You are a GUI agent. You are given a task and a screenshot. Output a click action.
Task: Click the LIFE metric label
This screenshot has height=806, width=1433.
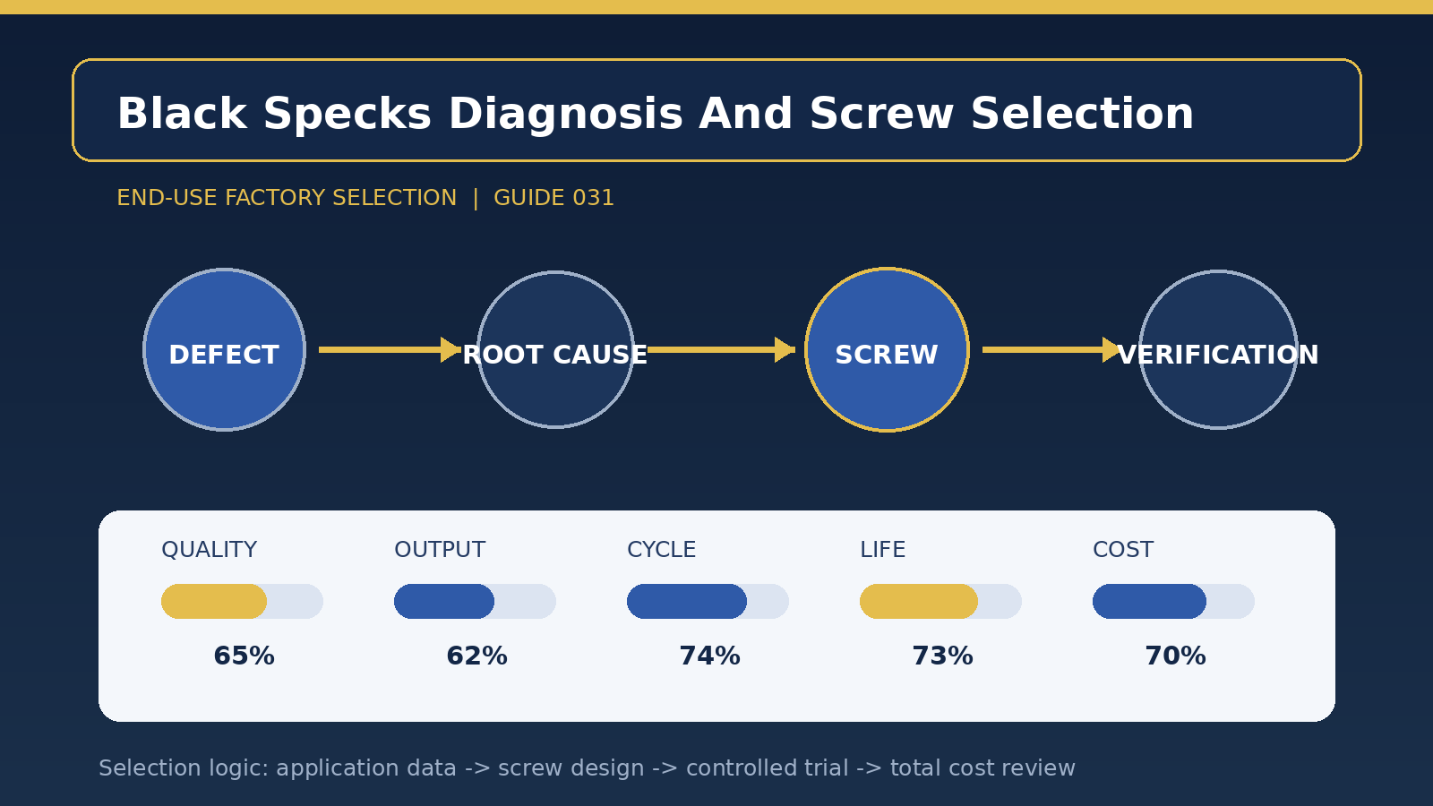pyautogui.click(x=882, y=550)
